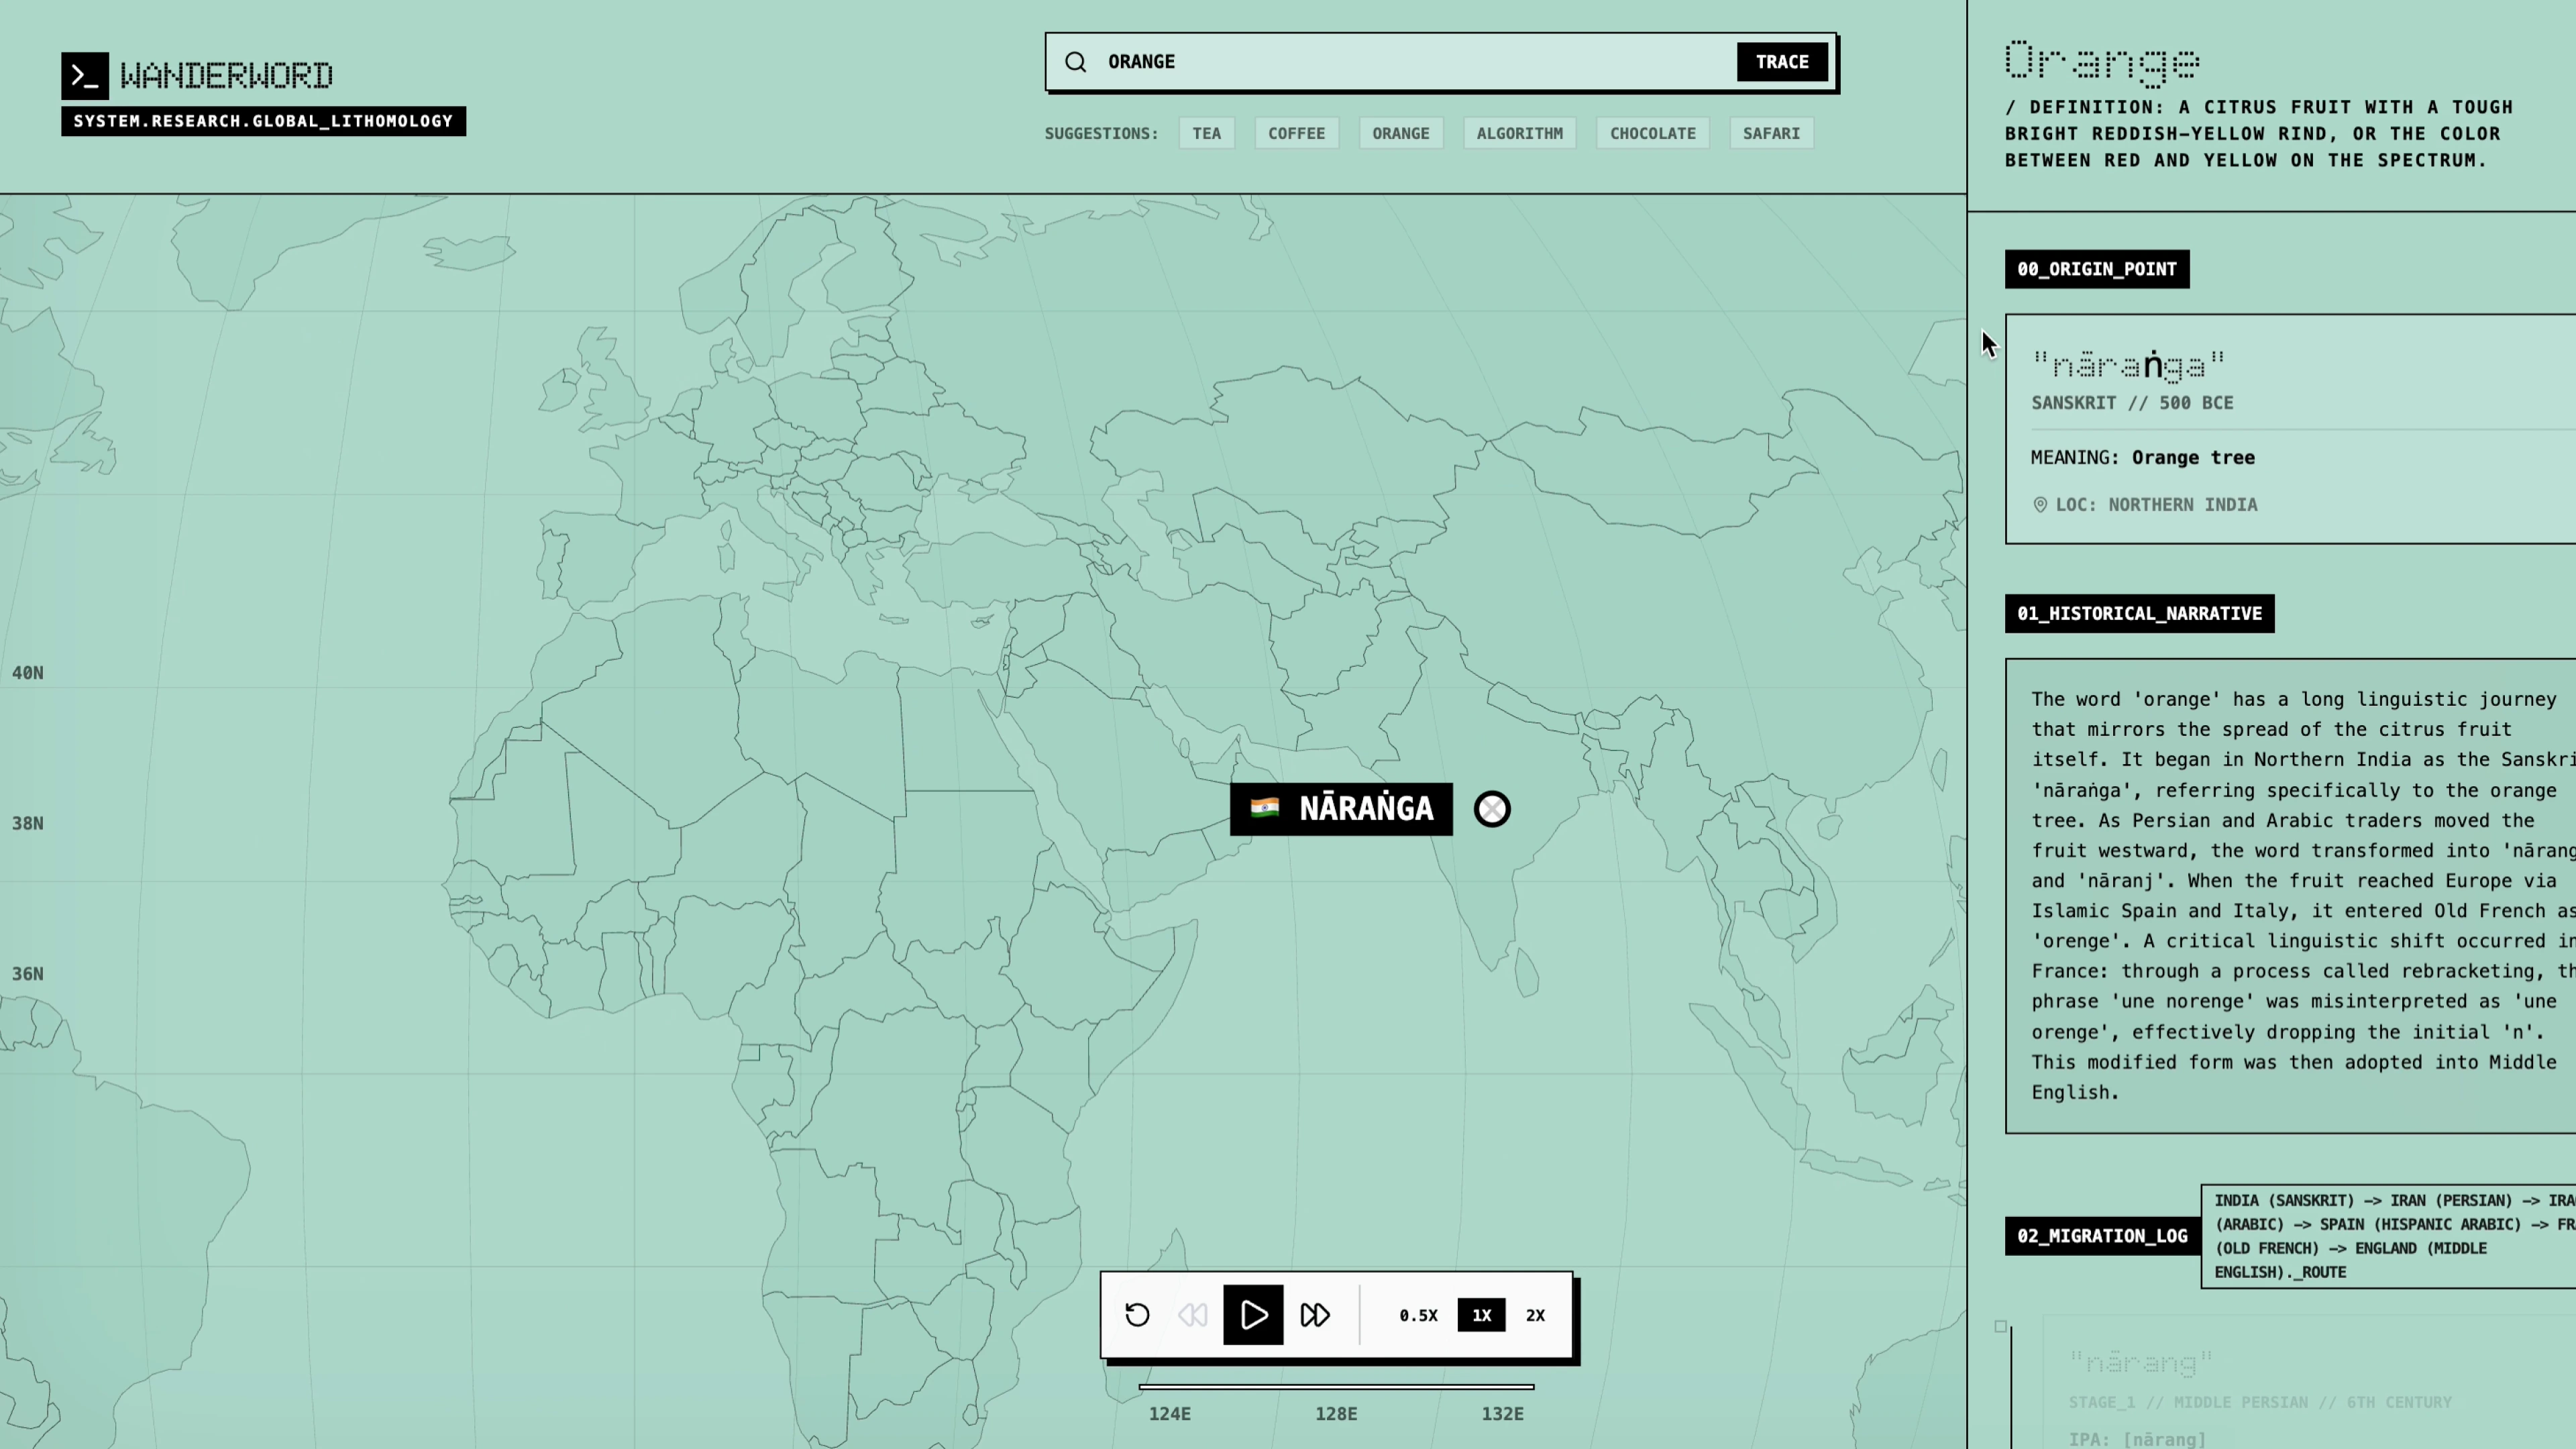This screenshot has height=1449, width=2576.
Task: Select the ALGORITHM suggestion chip
Action: click(1519, 133)
